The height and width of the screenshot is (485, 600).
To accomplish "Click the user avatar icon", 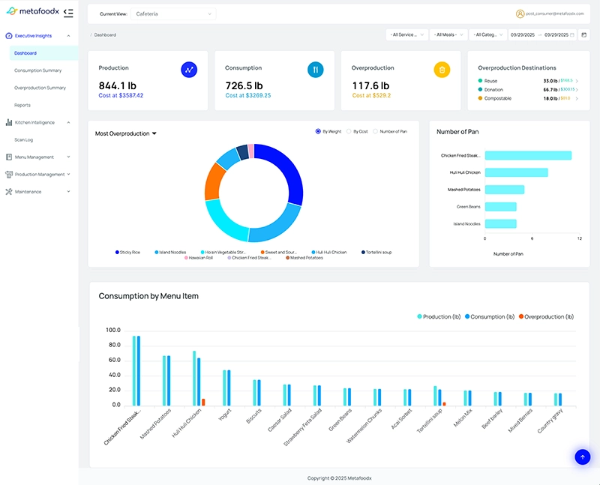I will 520,13.
